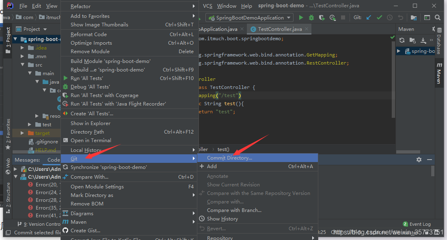
Task: Open the Event Log
Action: [x=417, y=224]
